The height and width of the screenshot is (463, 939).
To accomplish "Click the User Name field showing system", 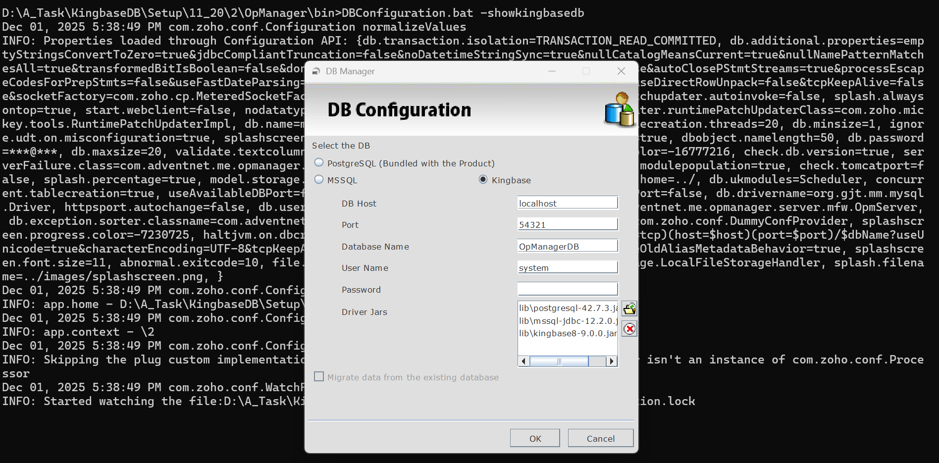I will (568, 267).
